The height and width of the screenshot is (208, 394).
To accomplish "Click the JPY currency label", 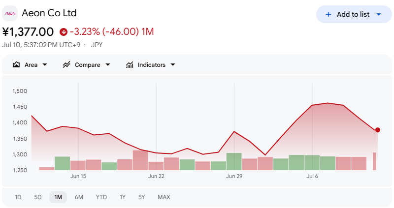I will pyautogui.click(x=97, y=45).
